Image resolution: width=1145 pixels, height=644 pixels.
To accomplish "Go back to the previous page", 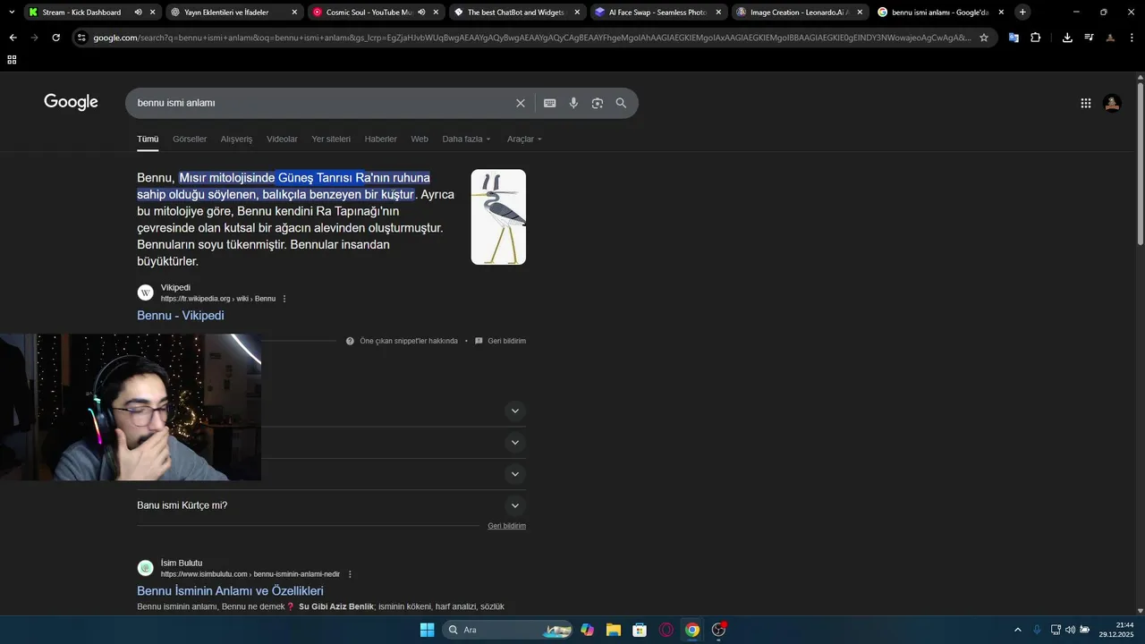I will (x=13, y=38).
